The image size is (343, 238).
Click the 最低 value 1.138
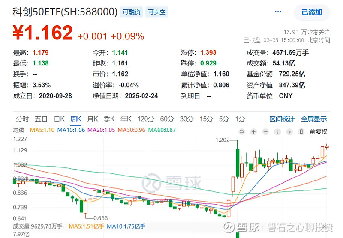(40, 63)
